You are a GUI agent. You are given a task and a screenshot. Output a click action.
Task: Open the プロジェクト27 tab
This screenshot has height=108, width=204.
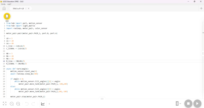[18, 9]
